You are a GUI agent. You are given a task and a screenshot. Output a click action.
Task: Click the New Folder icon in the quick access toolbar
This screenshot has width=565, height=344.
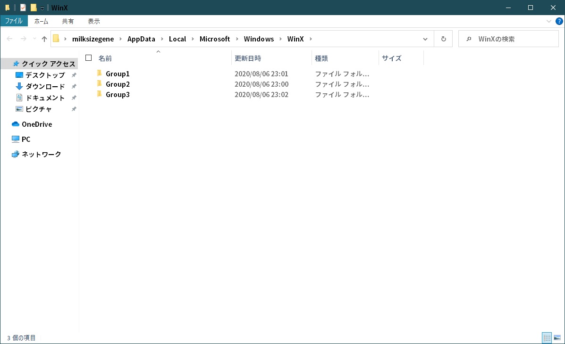coord(34,8)
